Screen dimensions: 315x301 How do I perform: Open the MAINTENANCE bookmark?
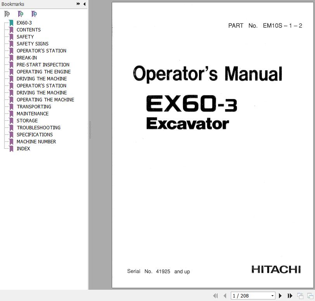[33, 114]
